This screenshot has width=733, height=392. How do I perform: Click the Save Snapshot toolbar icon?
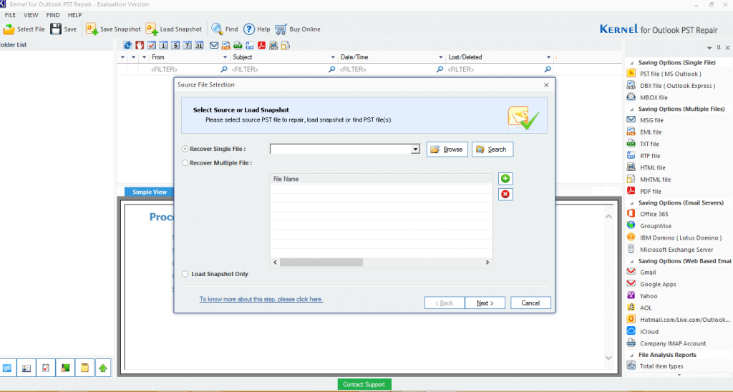tap(92, 29)
